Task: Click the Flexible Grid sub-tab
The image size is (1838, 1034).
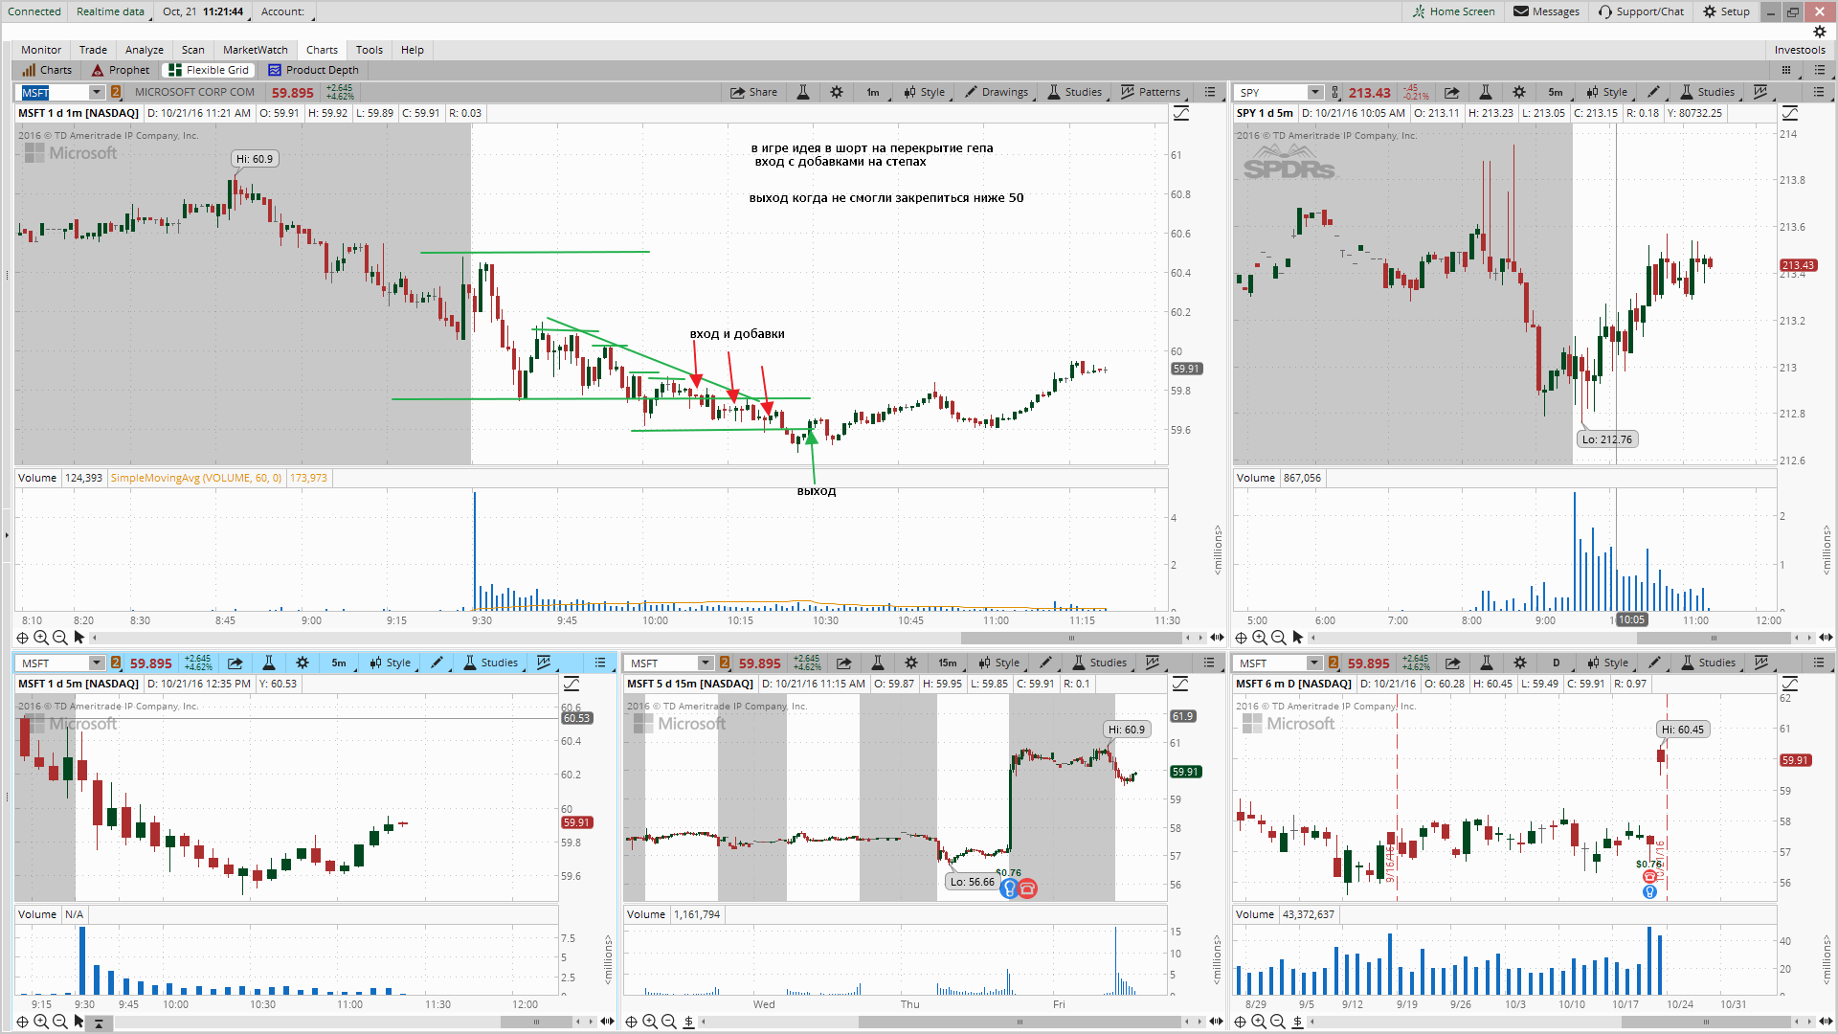Action: [x=209, y=70]
